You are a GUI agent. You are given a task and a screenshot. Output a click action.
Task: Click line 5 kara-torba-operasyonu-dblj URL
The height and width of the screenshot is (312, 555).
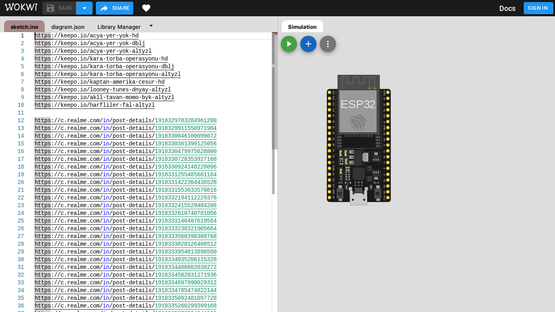pyautogui.click(x=104, y=67)
